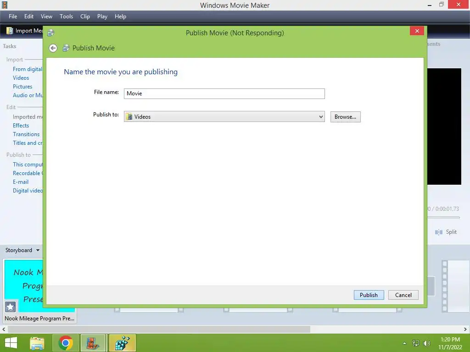The height and width of the screenshot is (352, 470).
Task: Click the Import Media toolbar icon
Action: tap(10, 31)
